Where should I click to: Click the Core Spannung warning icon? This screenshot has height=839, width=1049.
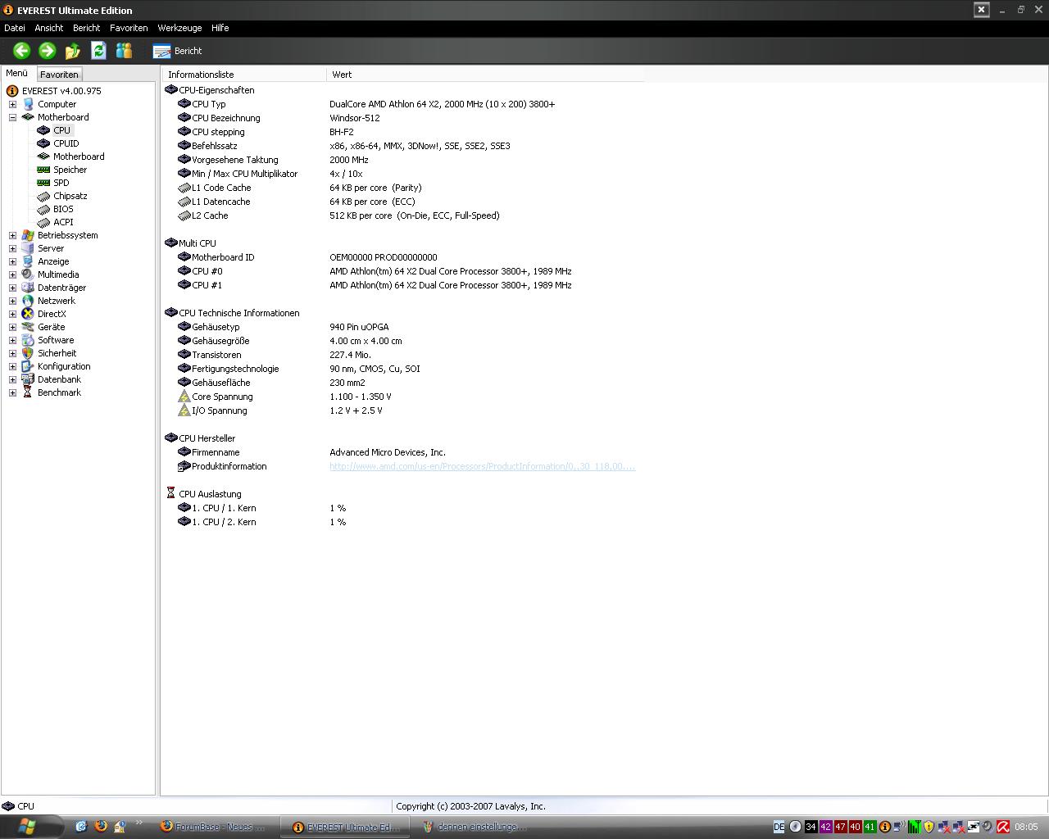click(x=184, y=397)
